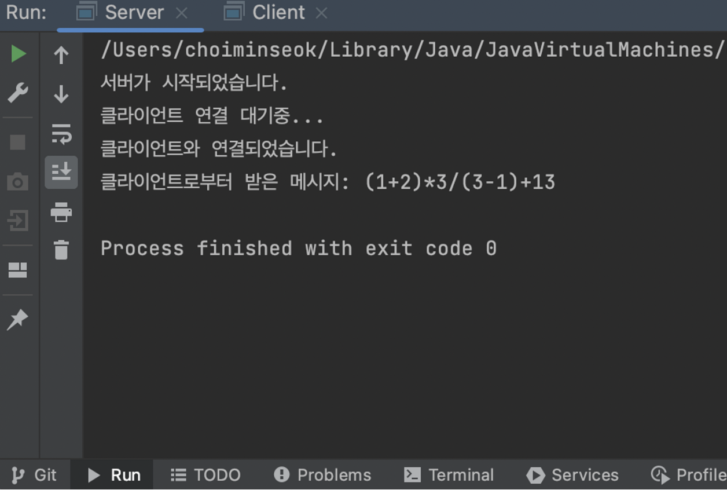Clear console with trash icon
Image resolution: width=727 pixels, height=490 pixels.
(x=61, y=250)
